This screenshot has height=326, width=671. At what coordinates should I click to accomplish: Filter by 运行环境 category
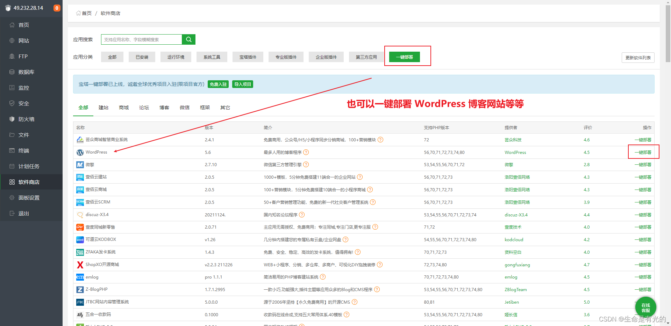click(176, 57)
